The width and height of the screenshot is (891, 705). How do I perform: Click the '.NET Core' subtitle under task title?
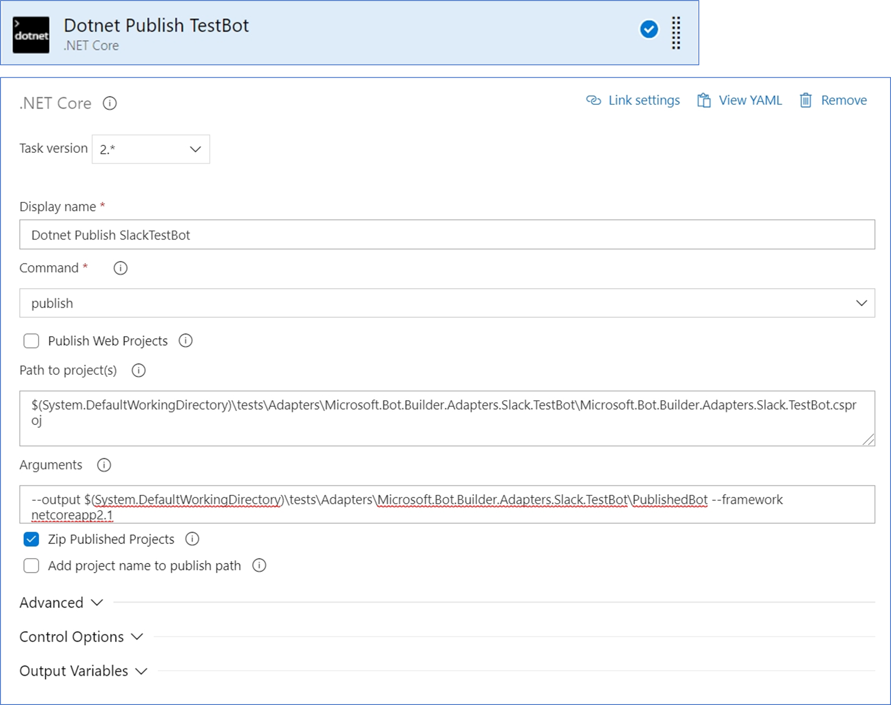[91, 46]
